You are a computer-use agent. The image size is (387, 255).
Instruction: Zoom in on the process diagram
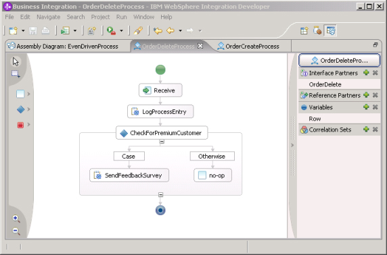[x=16, y=219]
